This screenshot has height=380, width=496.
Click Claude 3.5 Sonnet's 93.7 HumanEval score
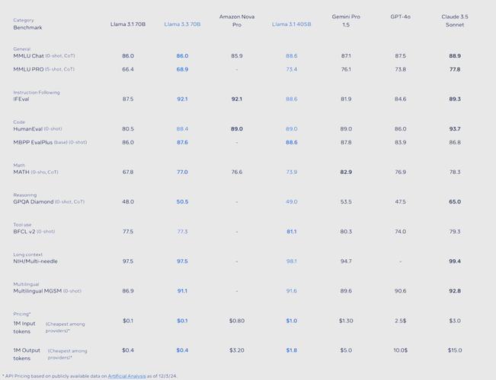(455, 129)
